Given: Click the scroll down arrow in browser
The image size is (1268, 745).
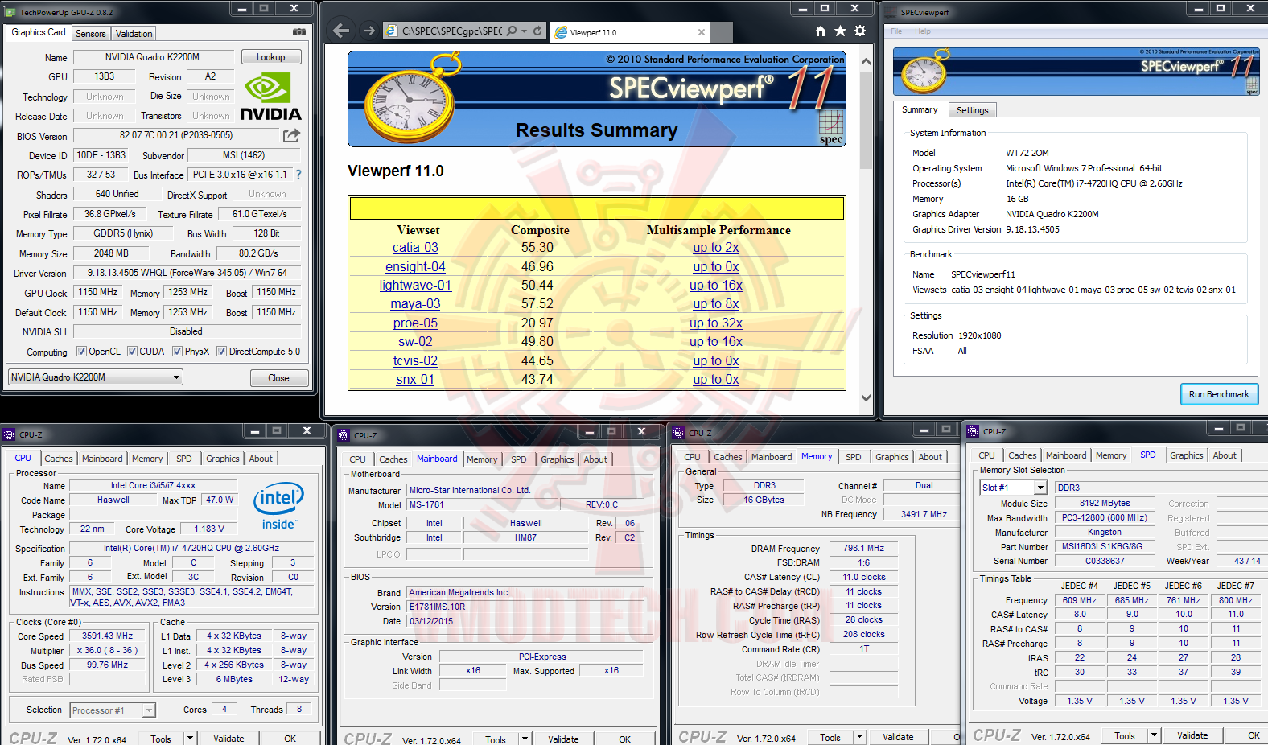Looking at the screenshot, I should click(x=866, y=397).
